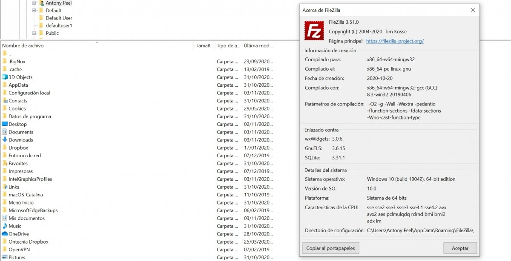Expand the Public tree node
The height and width of the screenshot is (261, 511).
tap(34, 33)
